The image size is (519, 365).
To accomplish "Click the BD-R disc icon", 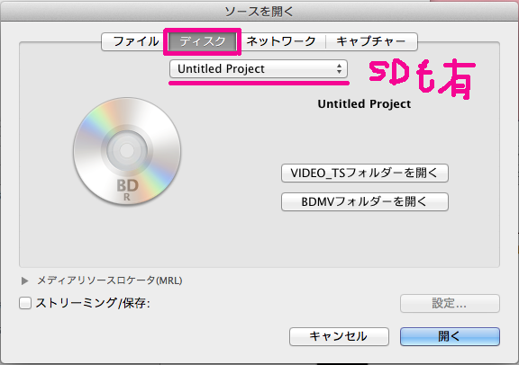I will coord(127,151).
